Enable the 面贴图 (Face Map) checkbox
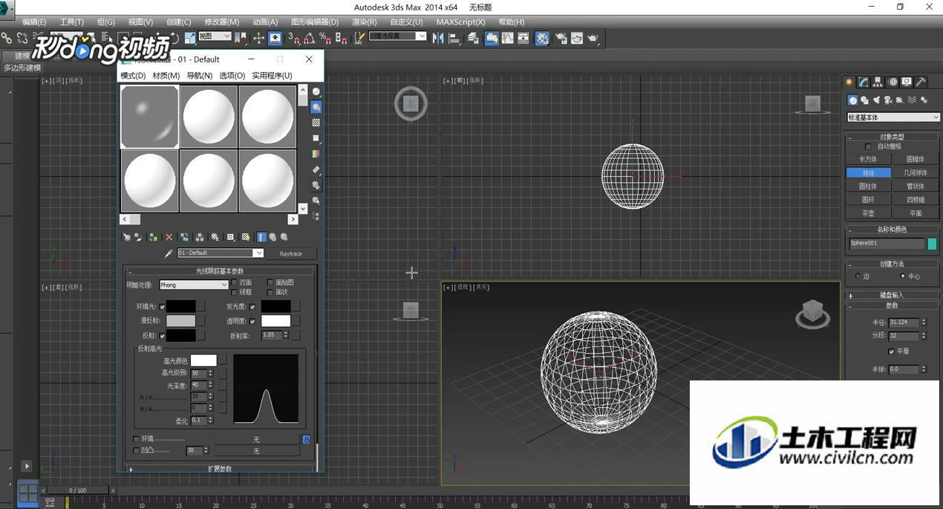 [270, 282]
